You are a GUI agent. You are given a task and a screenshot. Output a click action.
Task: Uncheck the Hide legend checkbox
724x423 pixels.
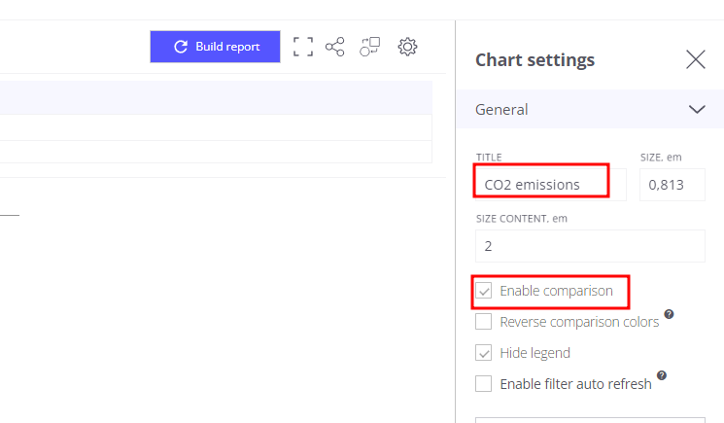pyautogui.click(x=484, y=353)
